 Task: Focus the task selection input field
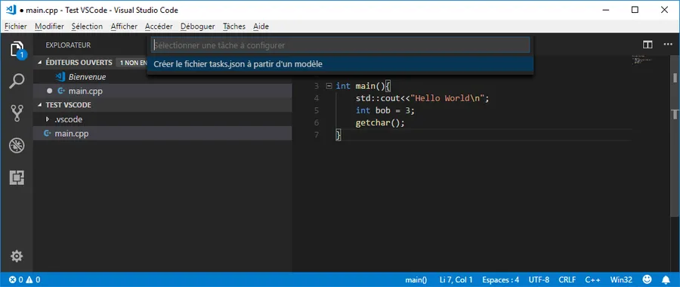click(340, 45)
